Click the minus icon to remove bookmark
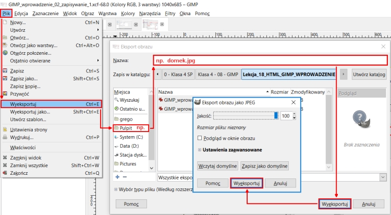This screenshot has height=215, width=391. click(x=125, y=177)
